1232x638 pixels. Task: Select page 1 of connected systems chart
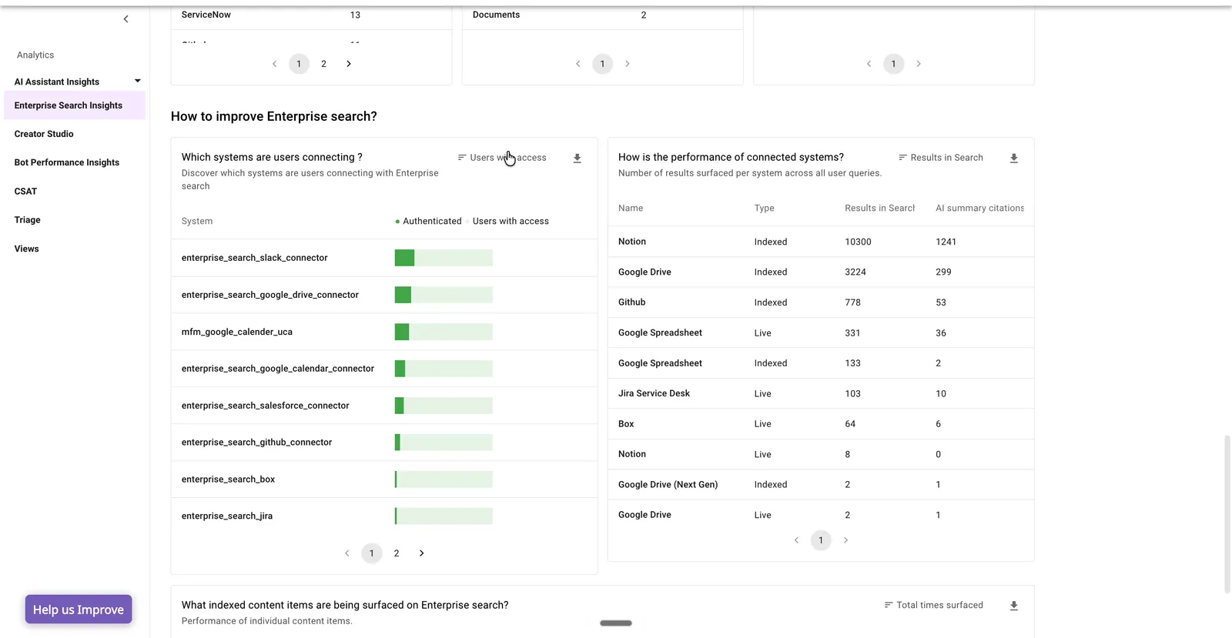click(372, 553)
